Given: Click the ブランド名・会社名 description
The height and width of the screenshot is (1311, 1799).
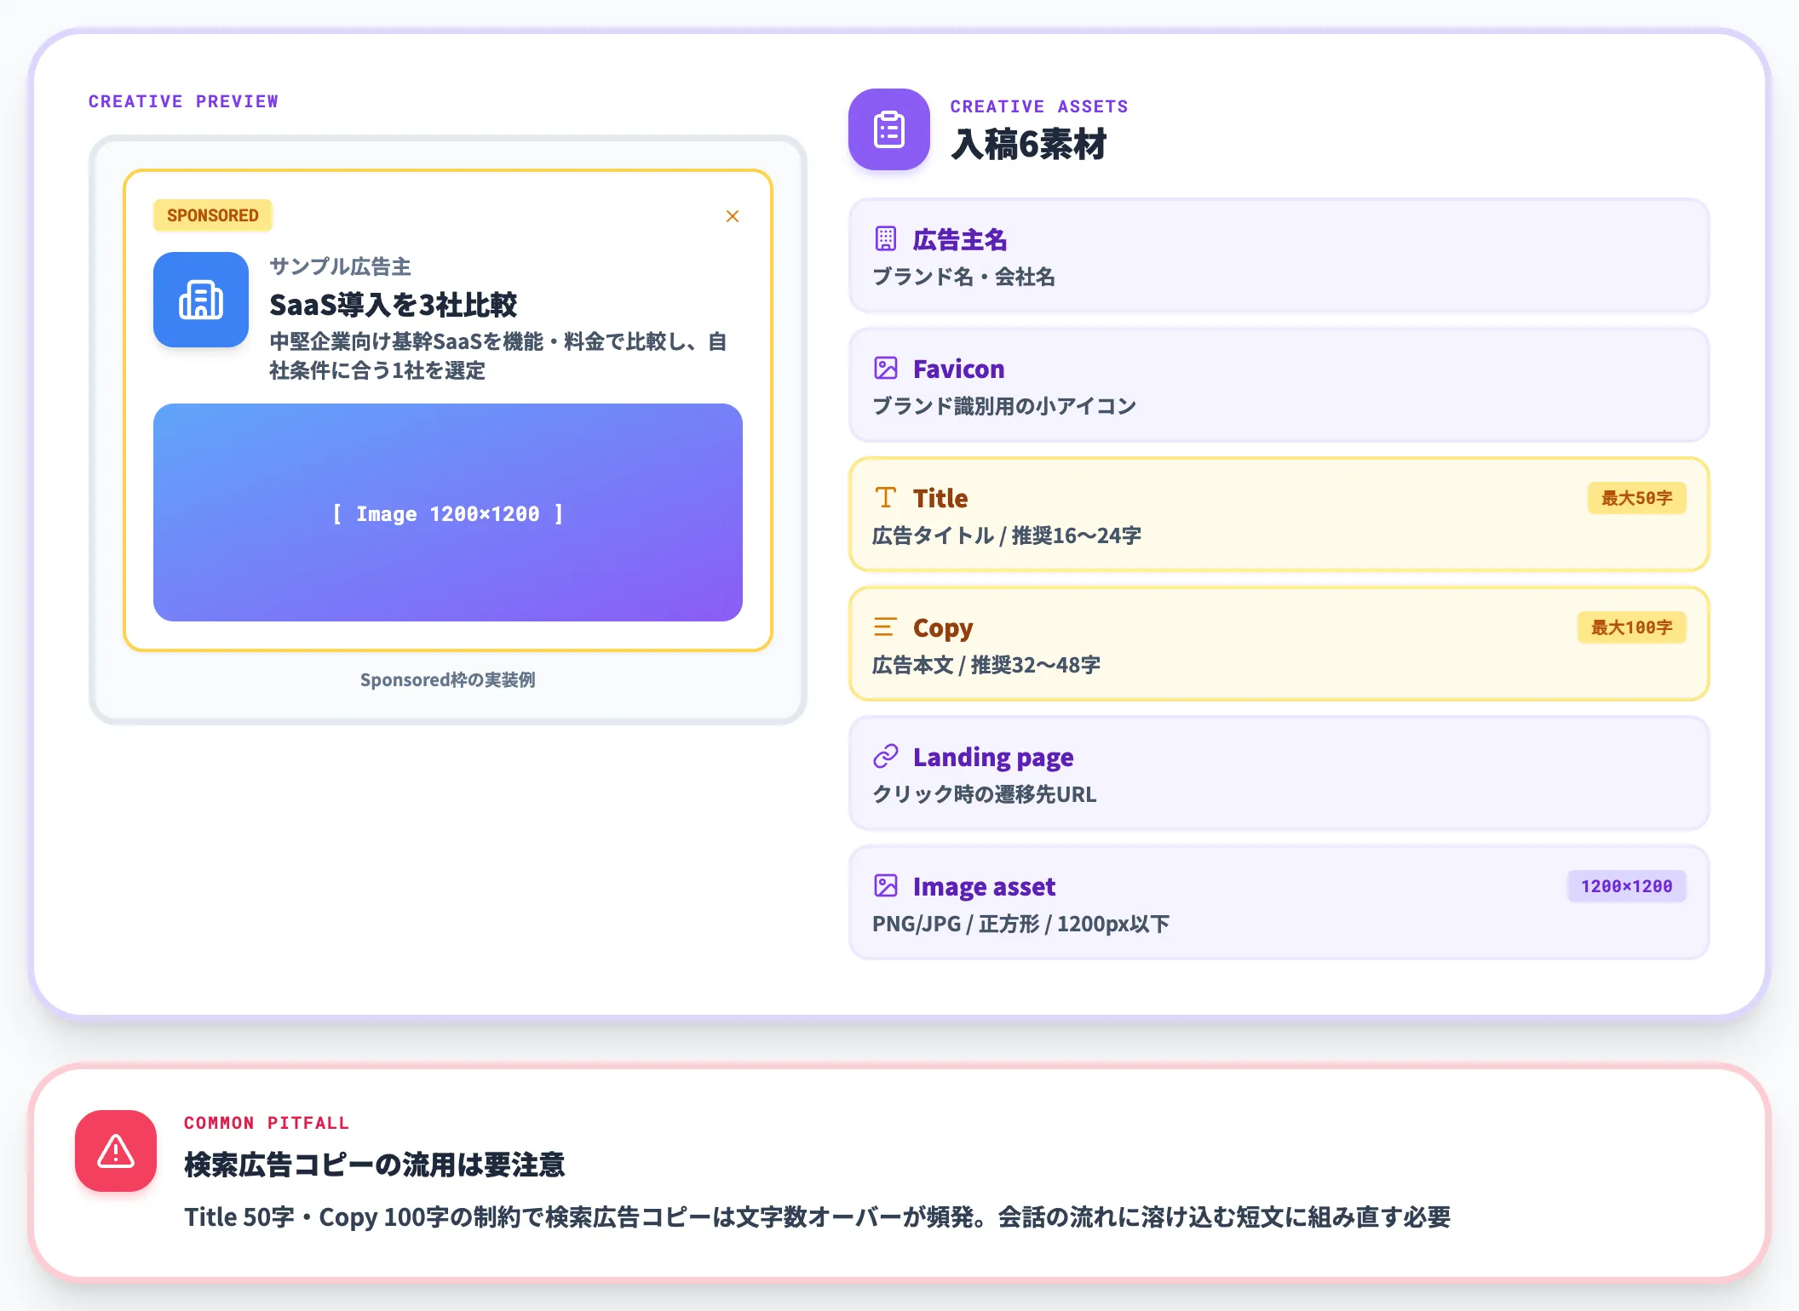Looking at the screenshot, I should click(x=964, y=277).
